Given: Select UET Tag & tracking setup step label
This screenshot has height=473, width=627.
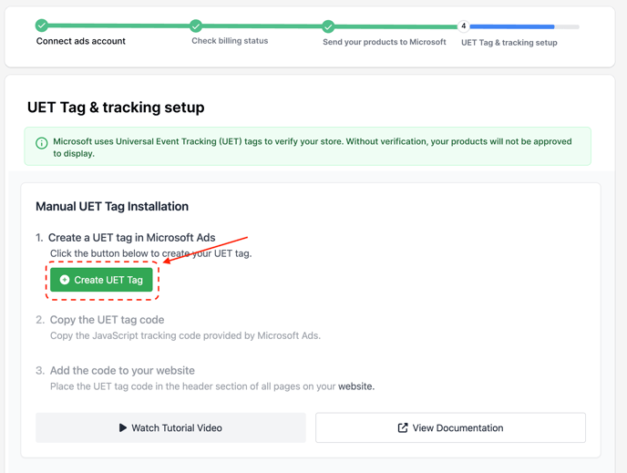Looking at the screenshot, I should (509, 43).
